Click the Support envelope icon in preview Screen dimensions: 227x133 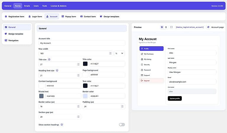[142, 75]
